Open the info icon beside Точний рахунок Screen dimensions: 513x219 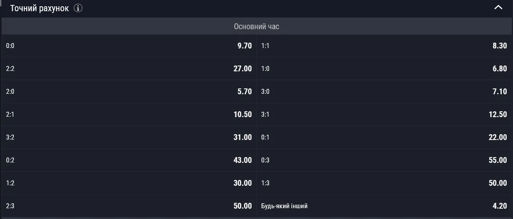tap(78, 8)
